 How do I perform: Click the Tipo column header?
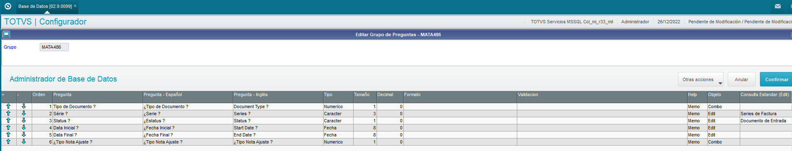point(338,97)
